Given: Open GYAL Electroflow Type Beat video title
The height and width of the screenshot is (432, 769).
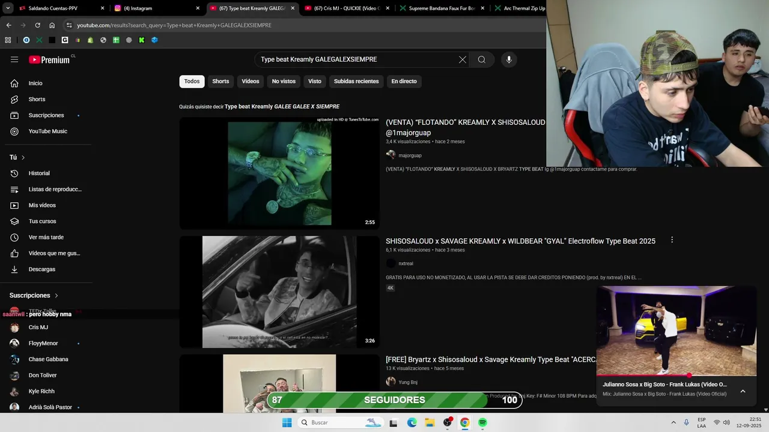Looking at the screenshot, I should coord(520,241).
